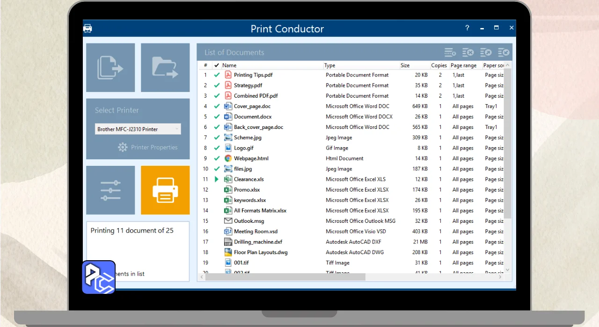Click the Word icon of Document.docx
The height and width of the screenshot is (327, 599).
click(228, 116)
